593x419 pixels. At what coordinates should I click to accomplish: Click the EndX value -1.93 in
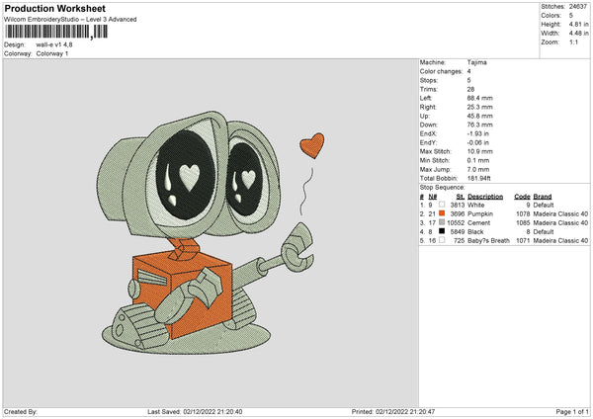point(478,133)
